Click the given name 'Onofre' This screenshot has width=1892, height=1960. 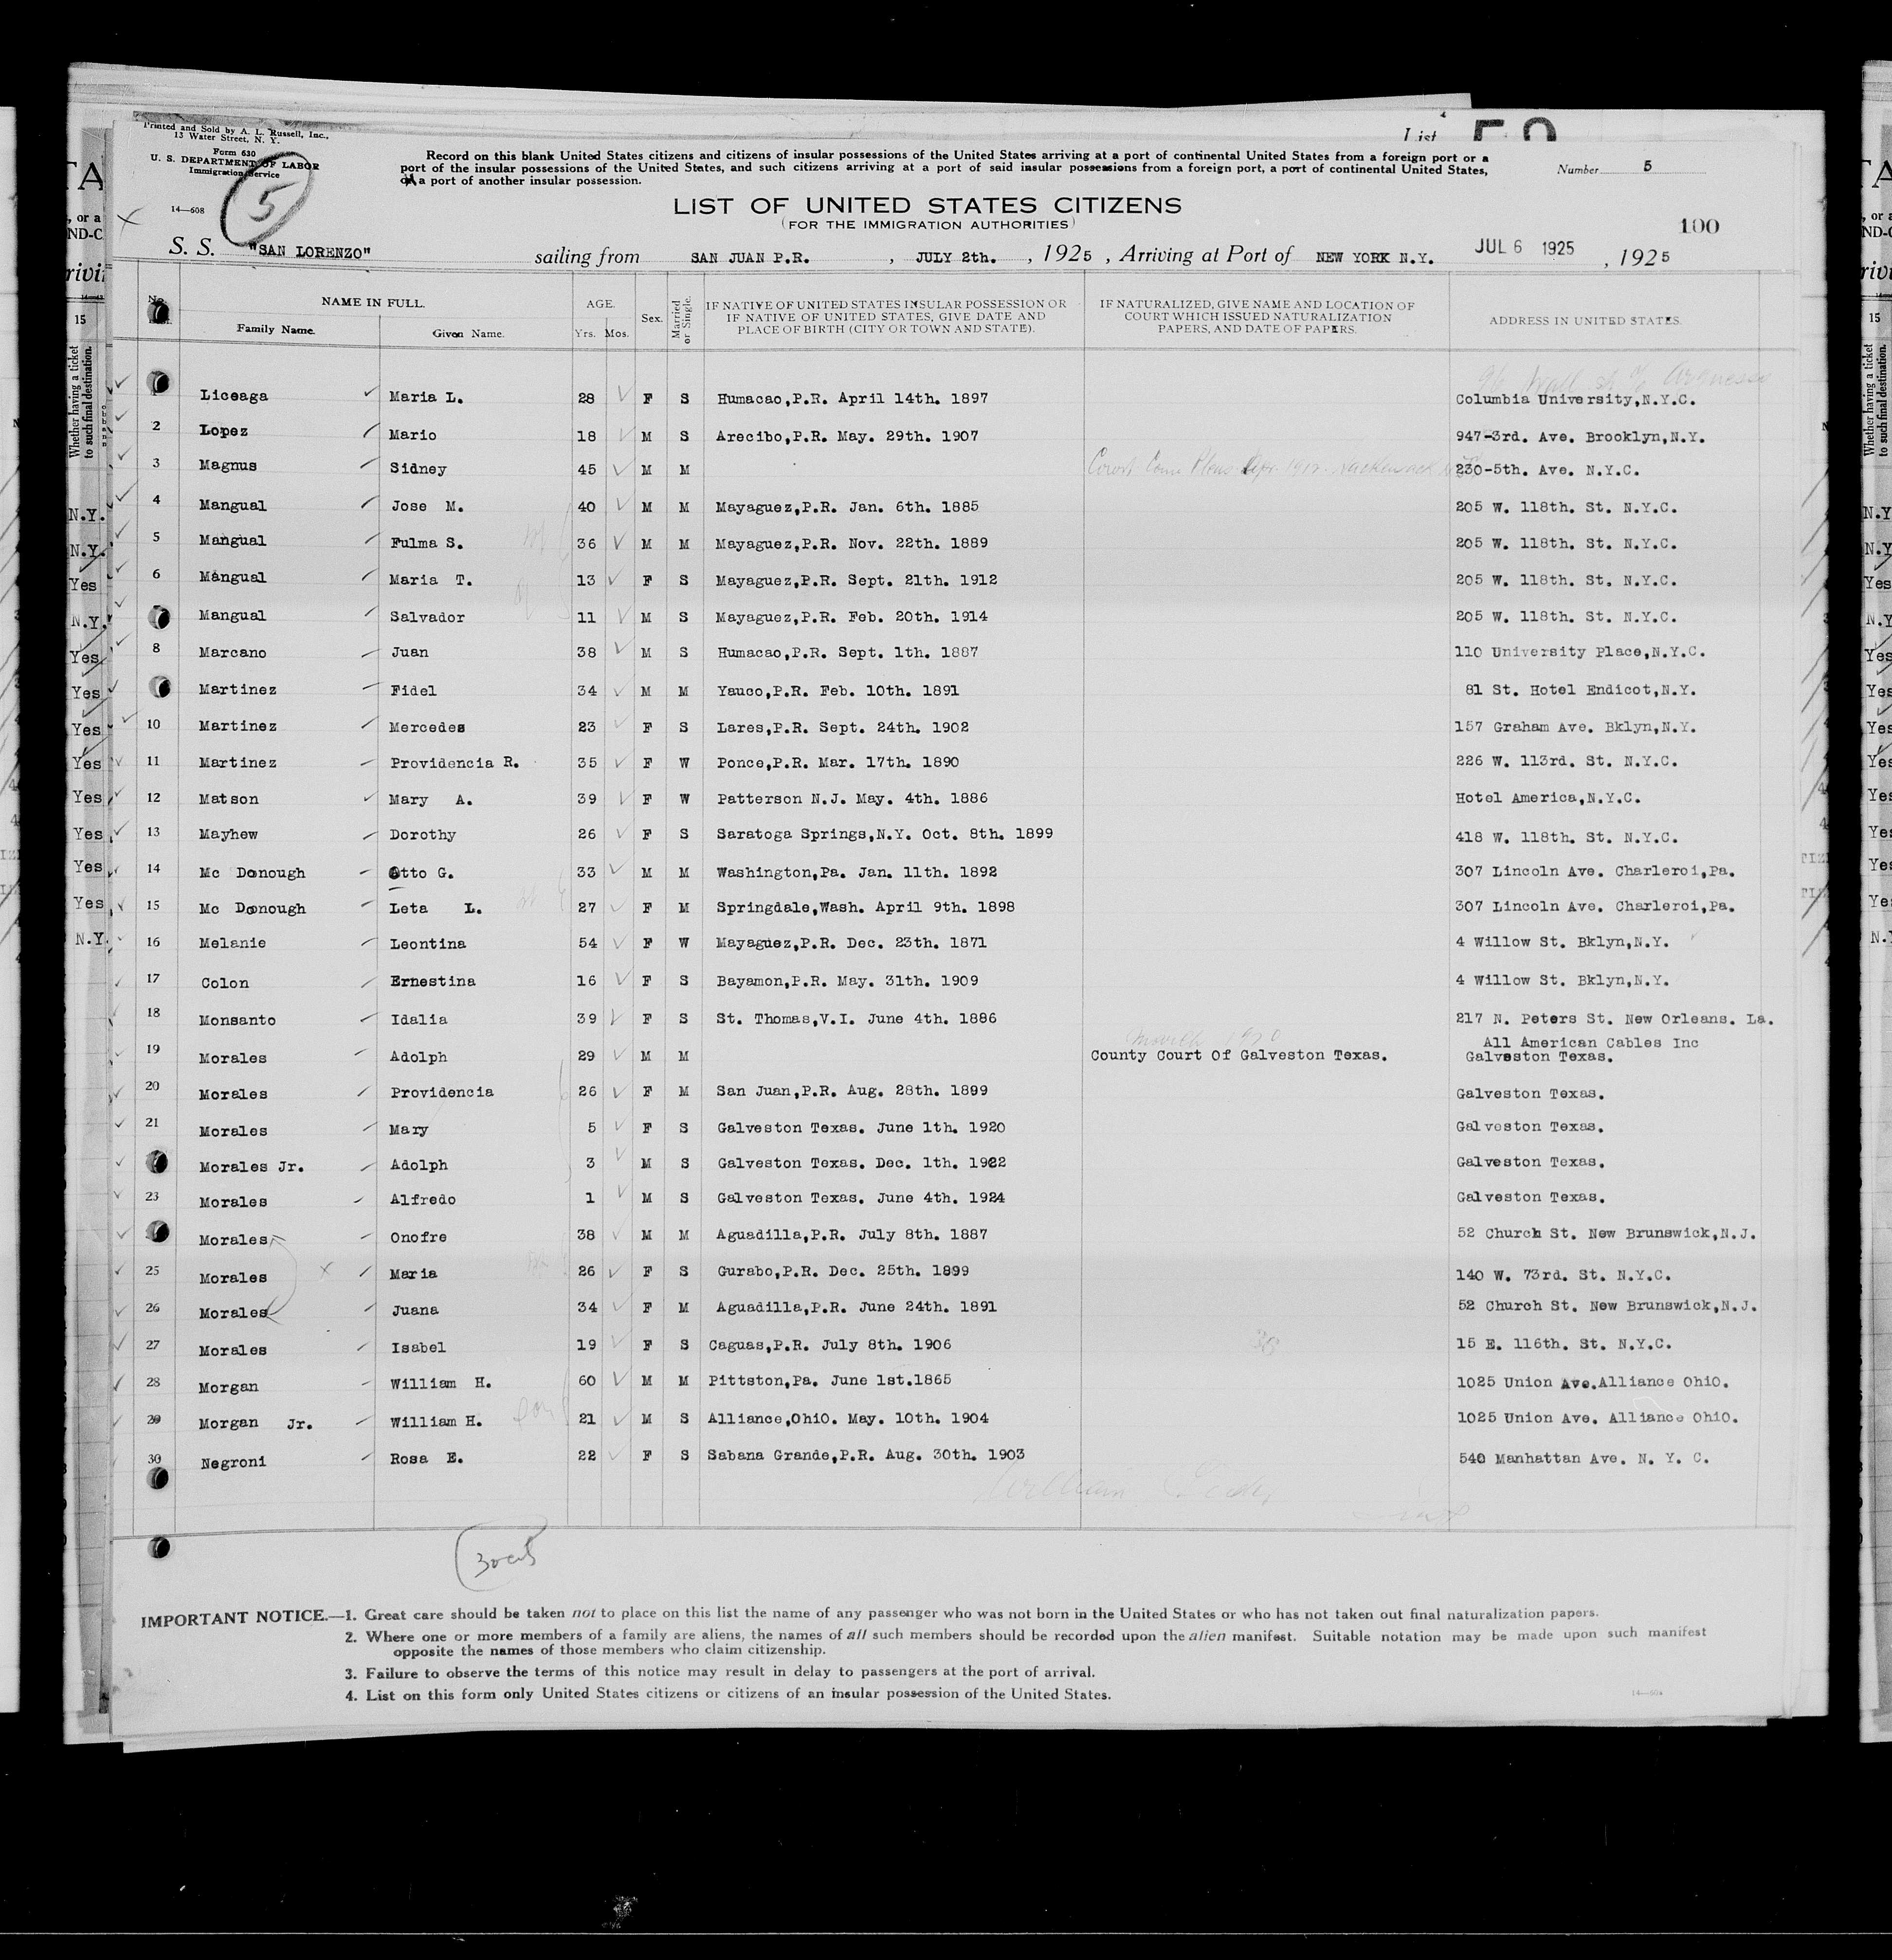pyautogui.click(x=418, y=1237)
